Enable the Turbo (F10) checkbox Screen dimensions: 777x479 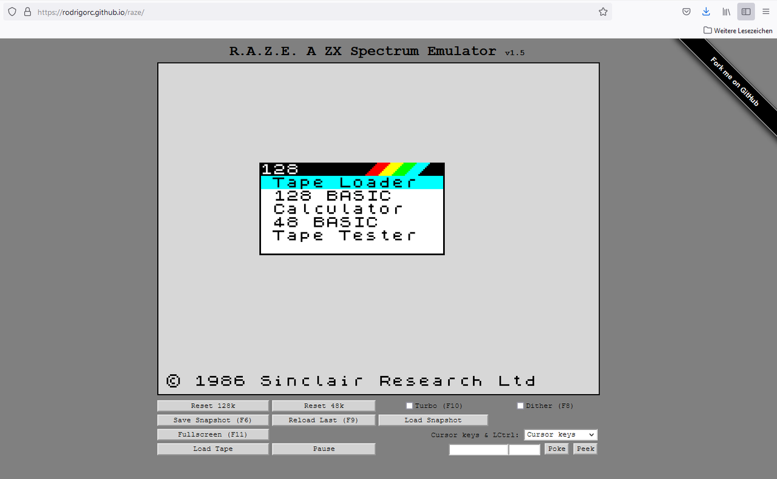pos(410,406)
